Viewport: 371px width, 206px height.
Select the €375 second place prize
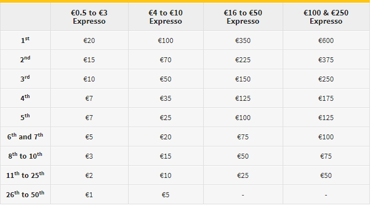coord(326,60)
